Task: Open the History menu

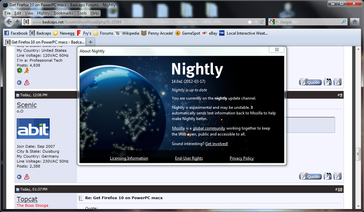Action: 43,13
